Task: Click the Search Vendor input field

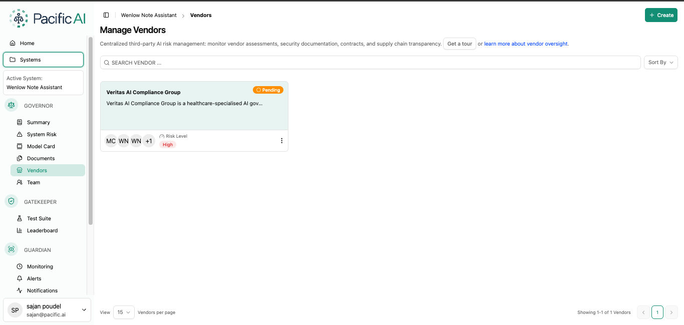Action: point(371,63)
